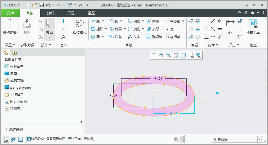The width and height of the screenshot is (268, 145).
Task: Expand the 操作 group dropdown
Action: [x=46, y=45]
